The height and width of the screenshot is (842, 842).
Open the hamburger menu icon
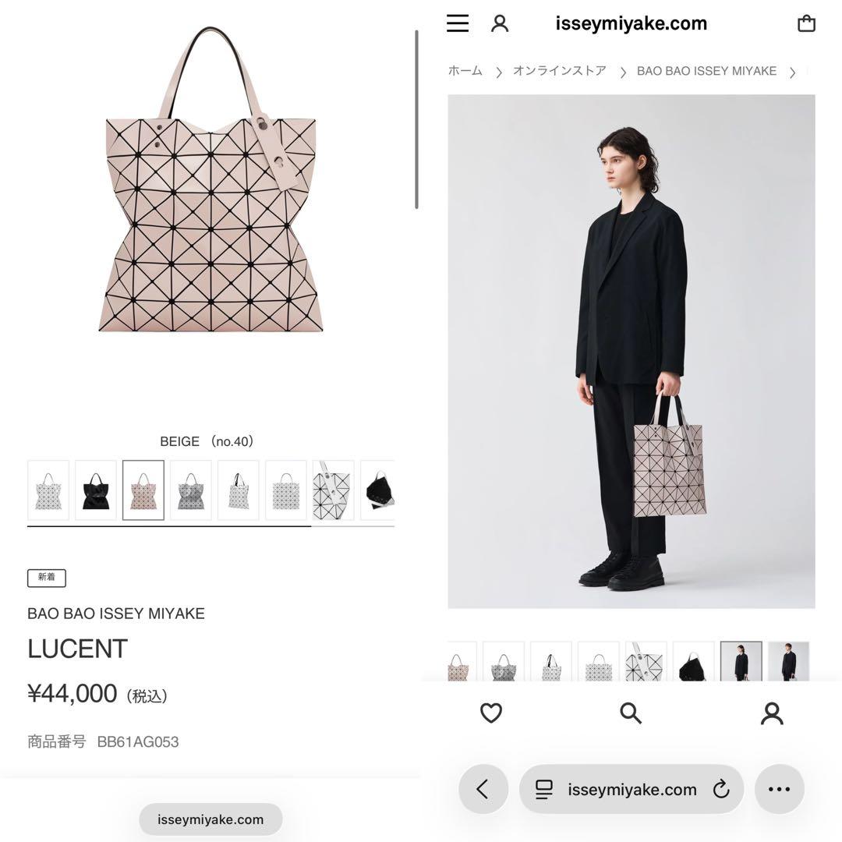tap(458, 23)
